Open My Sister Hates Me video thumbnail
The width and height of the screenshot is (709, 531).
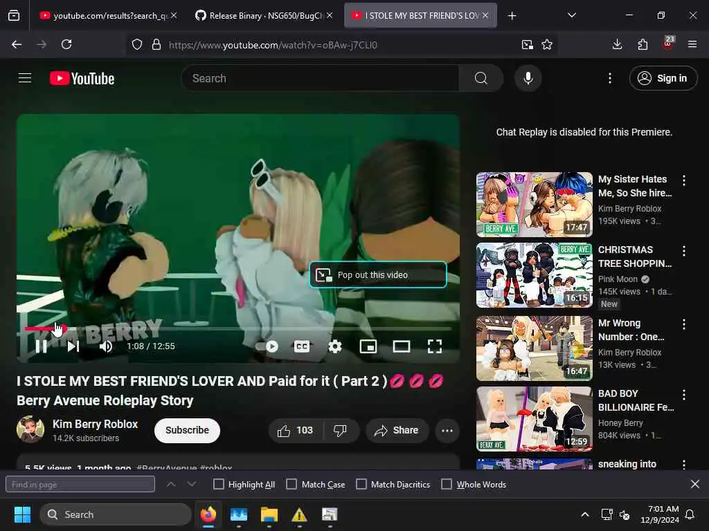click(534, 205)
